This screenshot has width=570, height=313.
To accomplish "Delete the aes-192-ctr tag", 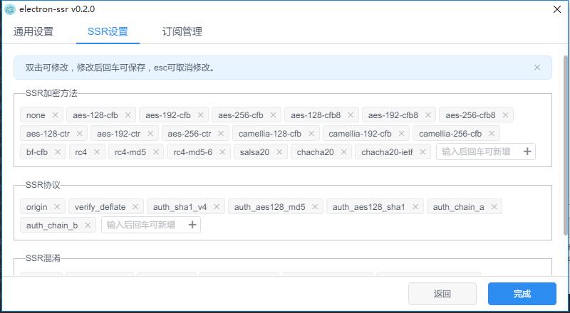I will 150,133.
